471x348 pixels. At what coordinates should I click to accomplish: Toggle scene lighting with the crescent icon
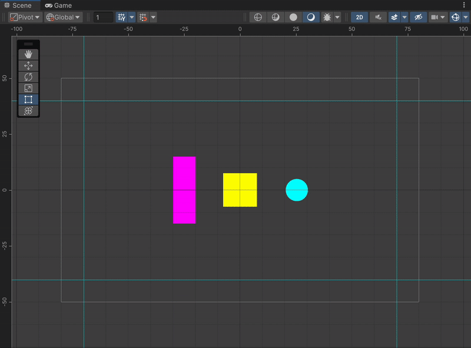coord(311,18)
